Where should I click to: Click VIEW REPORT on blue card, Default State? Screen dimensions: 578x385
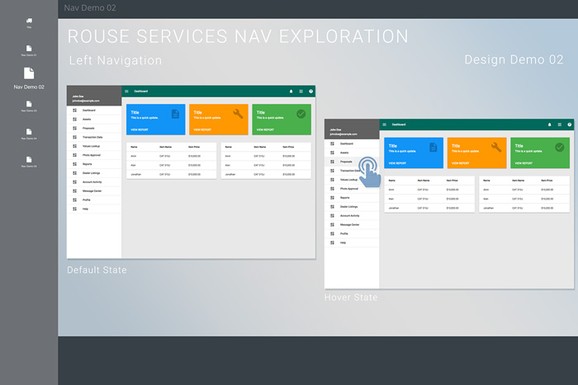(139, 129)
